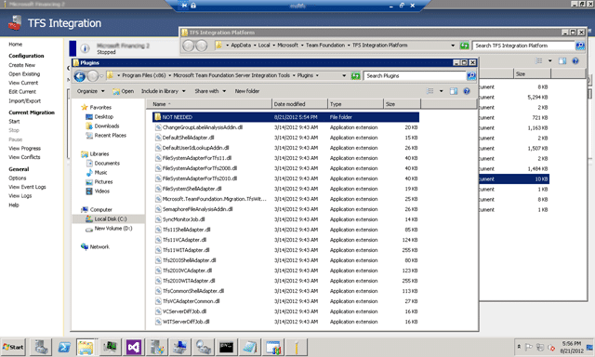The height and width of the screenshot is (357, 595).
Task: Click Search Plugins input field
Action: (415, 76)
